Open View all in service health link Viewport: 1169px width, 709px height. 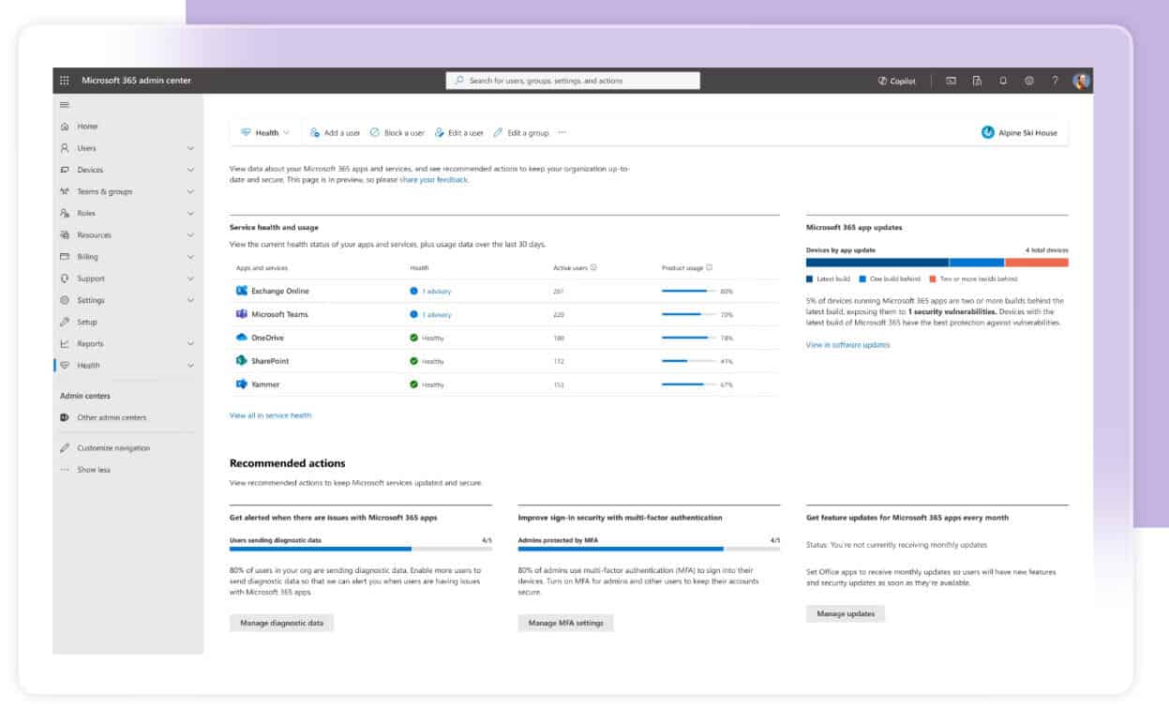[x=271, y=415]
